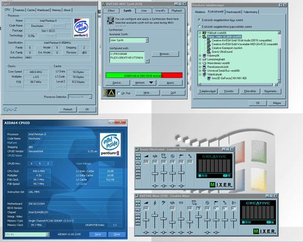
Task: Click the Browse button
Action: (x=165, y=54)
